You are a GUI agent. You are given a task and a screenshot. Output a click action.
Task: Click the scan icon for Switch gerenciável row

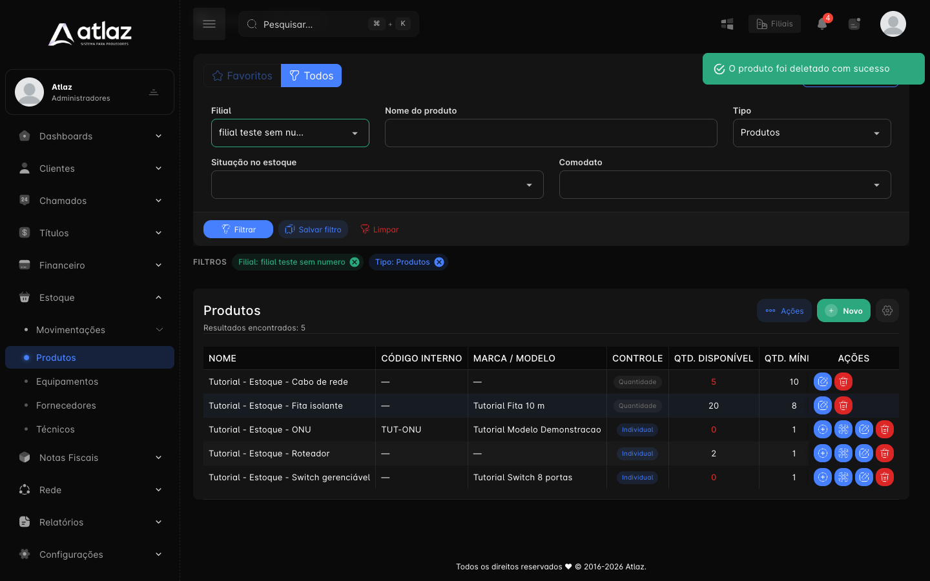(x=843, y=477)
